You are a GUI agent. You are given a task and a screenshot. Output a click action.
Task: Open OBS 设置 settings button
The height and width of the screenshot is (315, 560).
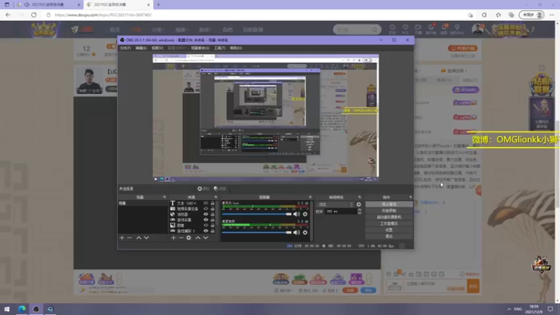(389, 230)
